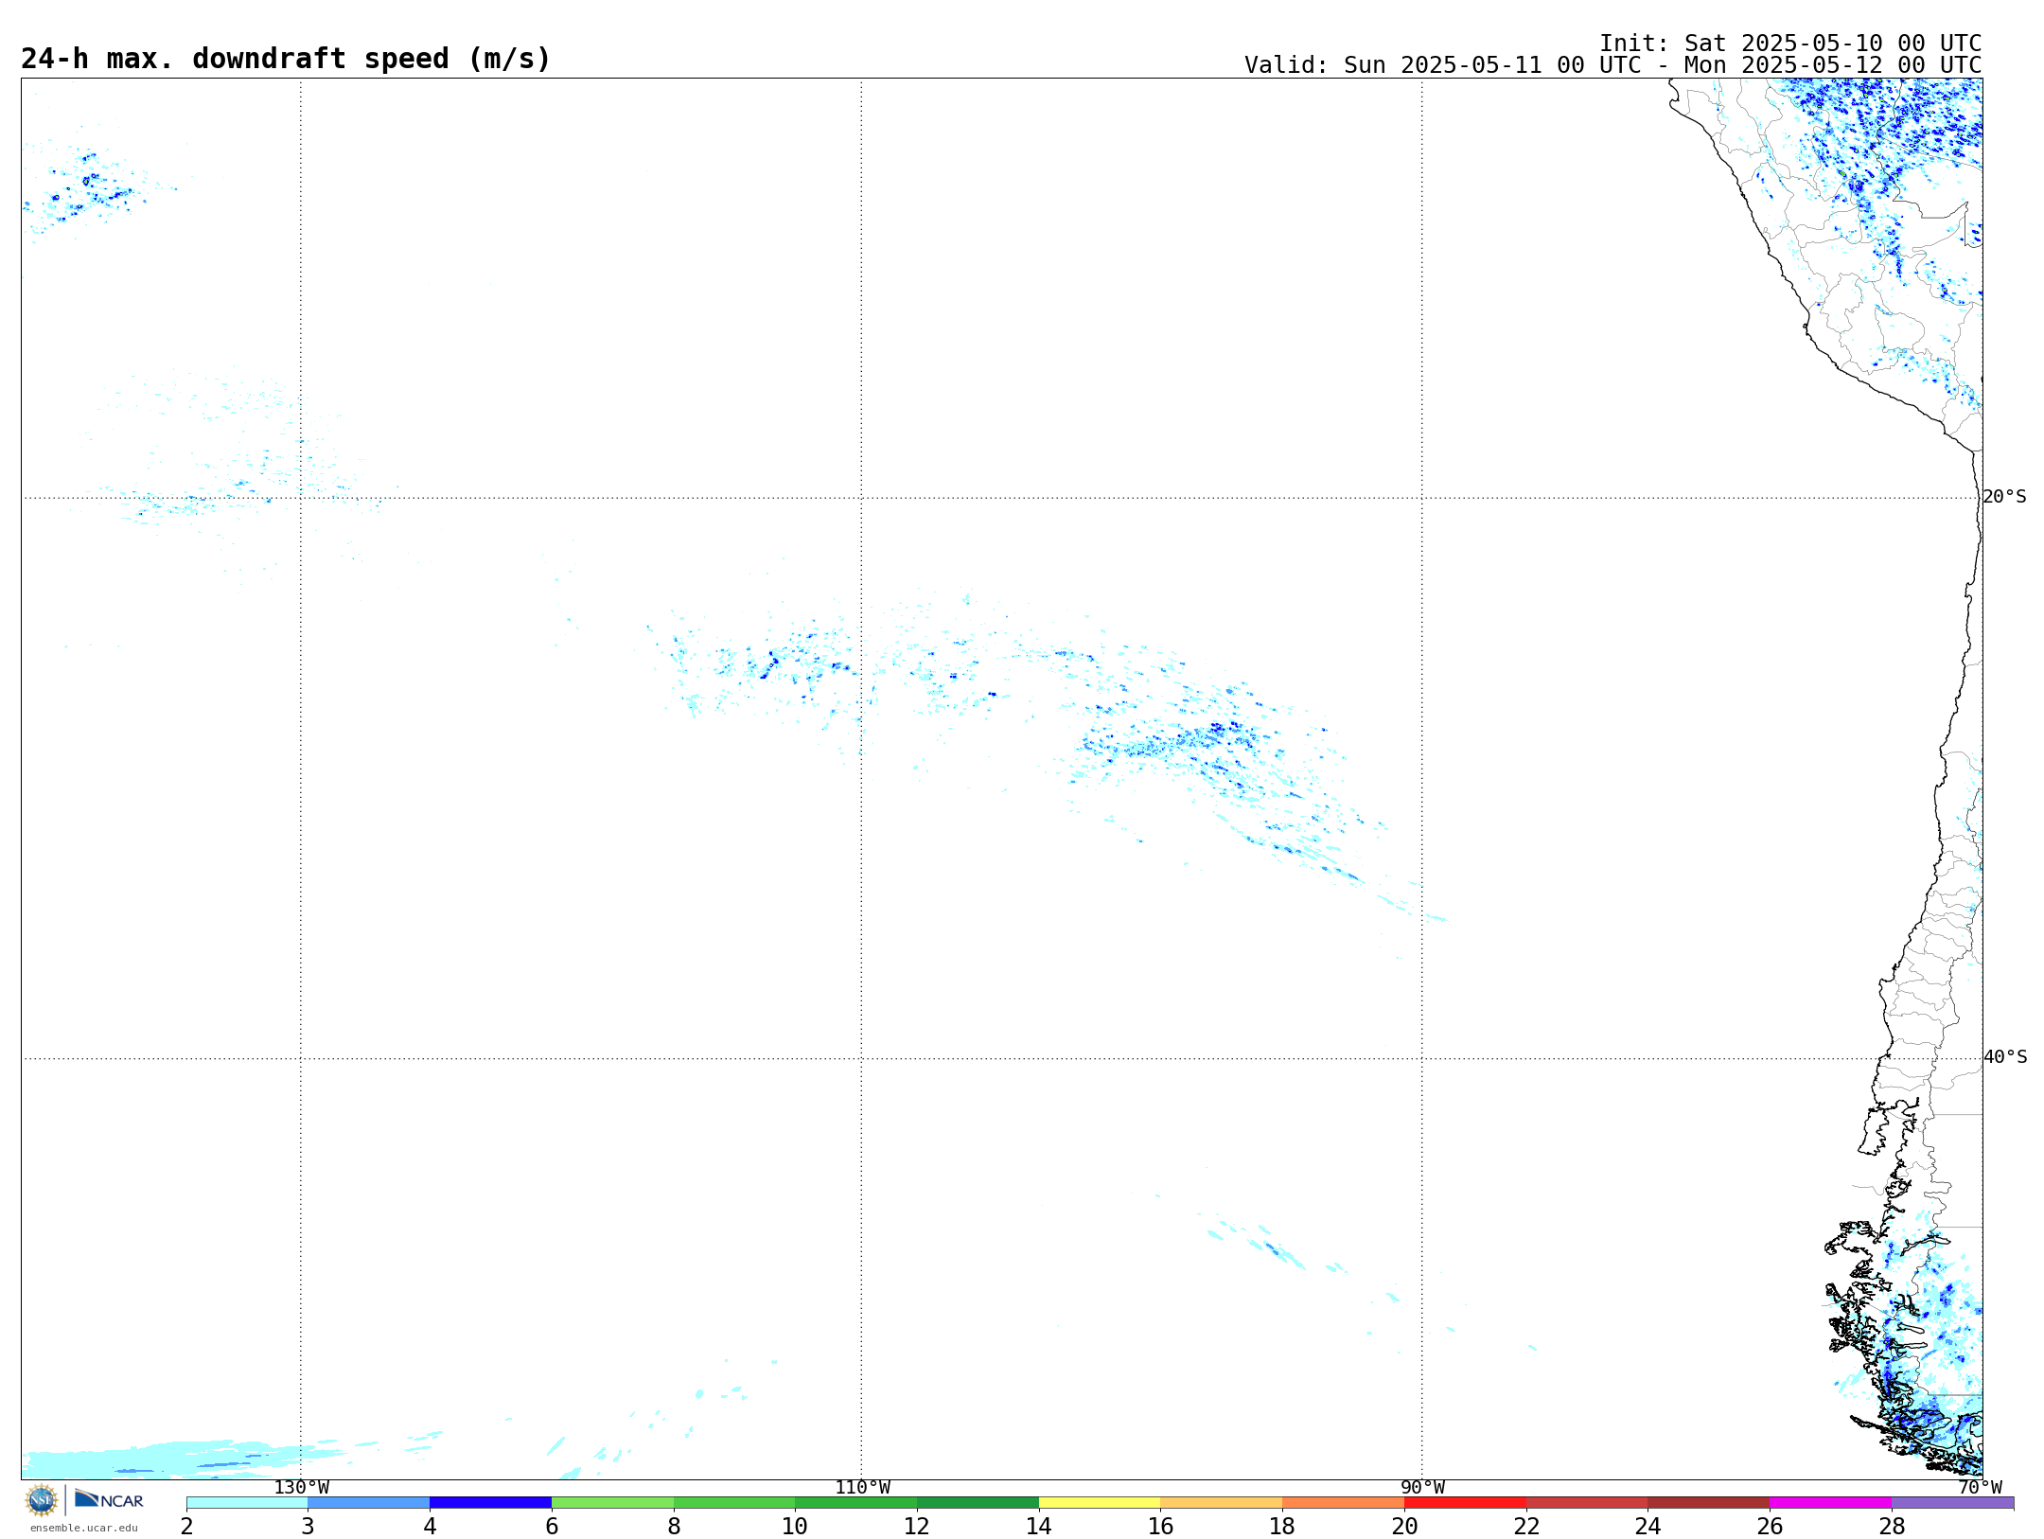Viewport: 2044px width, 1539px height.
Task: Click the NSF logo icon
Action: point(41,1500)
